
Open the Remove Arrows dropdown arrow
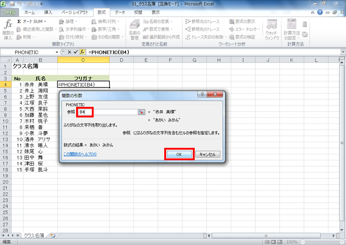[226, 37]
